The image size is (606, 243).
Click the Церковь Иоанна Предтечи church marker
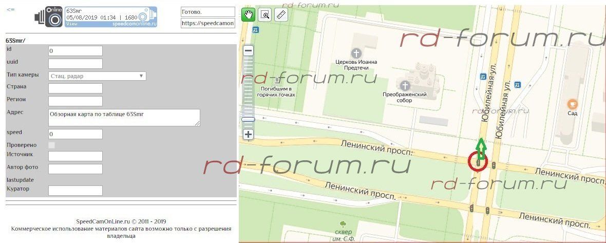356,53
